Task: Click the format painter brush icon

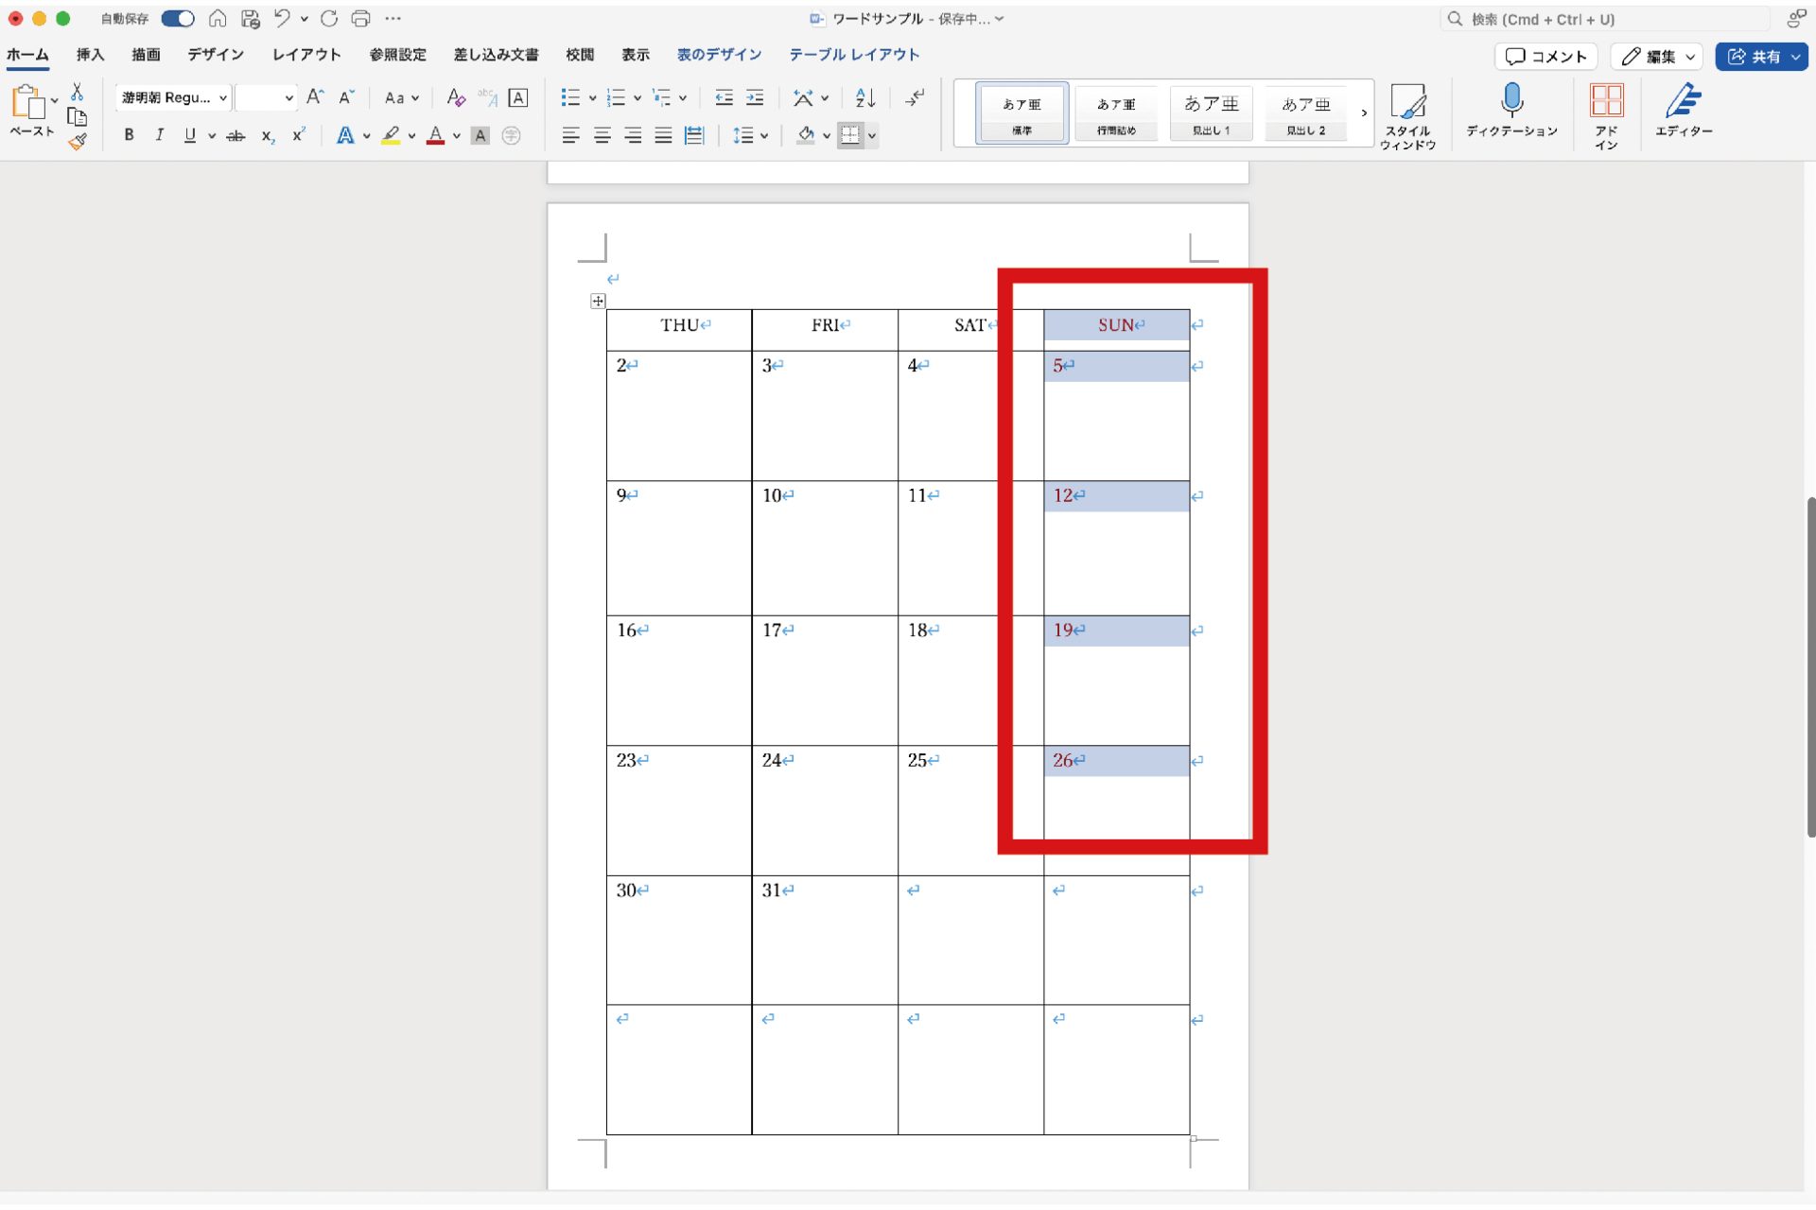Action: point(78,142)
